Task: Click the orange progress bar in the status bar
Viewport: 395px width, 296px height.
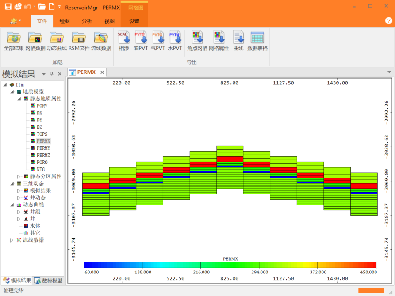Action: coord(371,290)
